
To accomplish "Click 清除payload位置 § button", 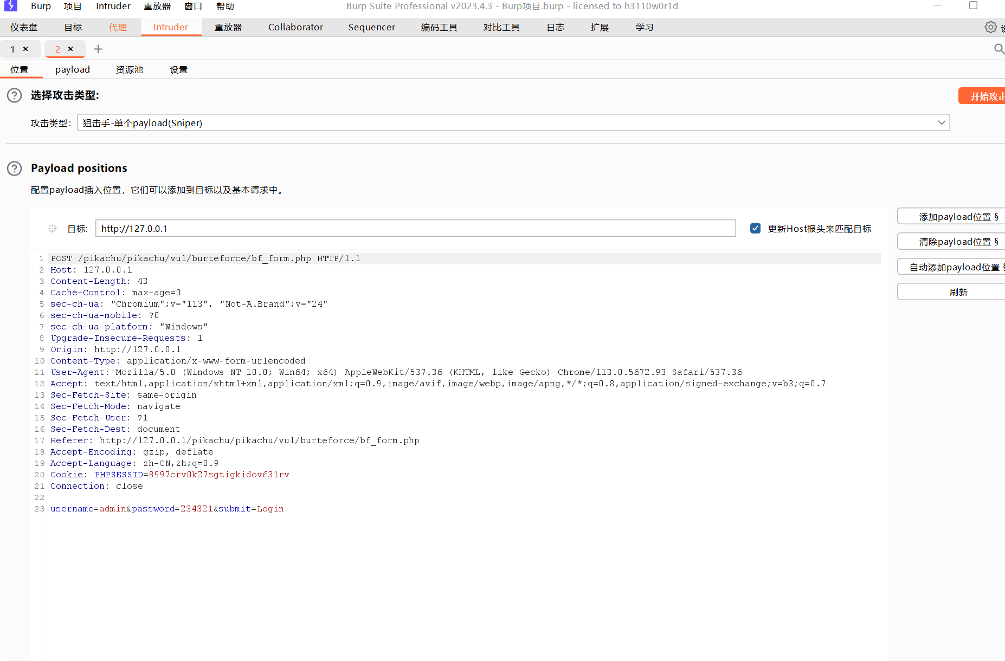I will click(x=952, y=242).
